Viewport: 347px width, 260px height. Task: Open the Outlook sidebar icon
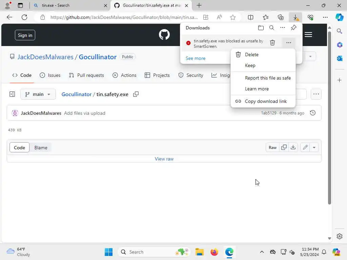coord(340,58)
